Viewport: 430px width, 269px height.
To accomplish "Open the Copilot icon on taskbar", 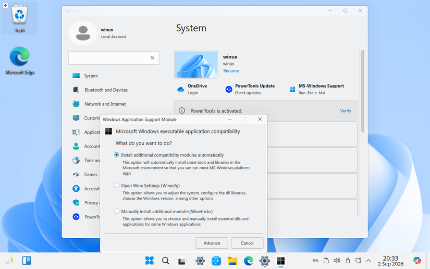I will [417, 261].
